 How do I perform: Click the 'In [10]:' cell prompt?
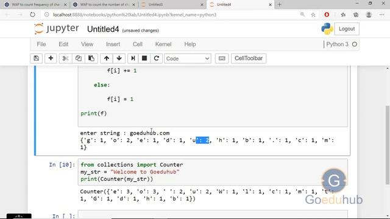[62, 165]
